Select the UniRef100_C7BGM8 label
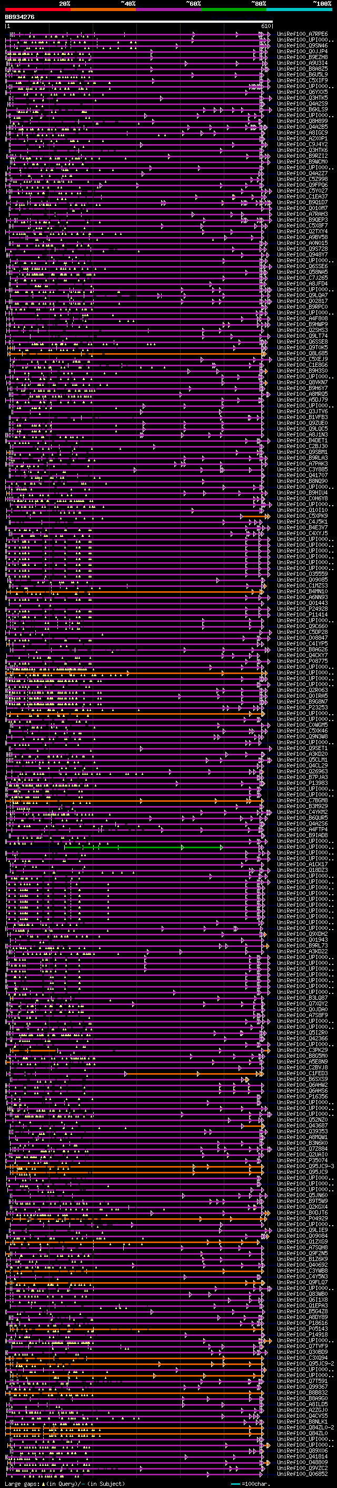 pos(302,801)
